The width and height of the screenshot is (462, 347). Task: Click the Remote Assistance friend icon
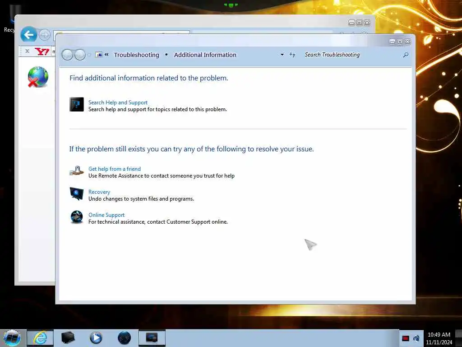(77, 171)
